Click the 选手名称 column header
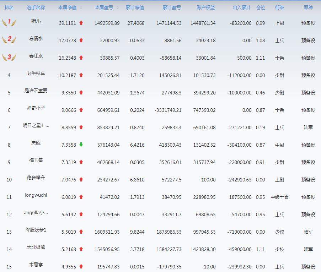The width and height of the screenshot is (321, 272). tap(36, 8)
